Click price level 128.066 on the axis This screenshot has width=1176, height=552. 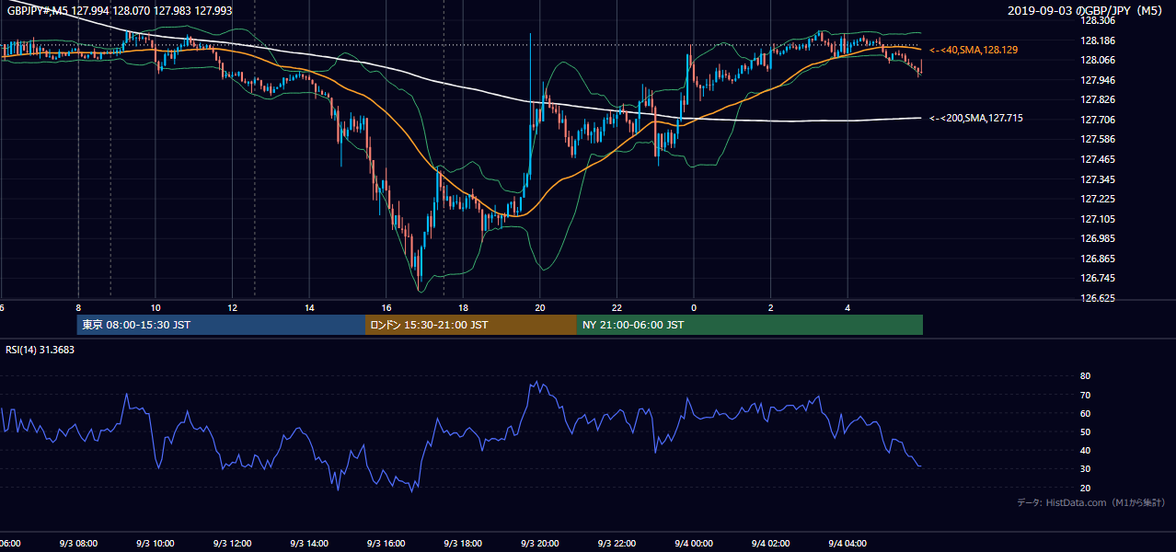click(1098, 60)
